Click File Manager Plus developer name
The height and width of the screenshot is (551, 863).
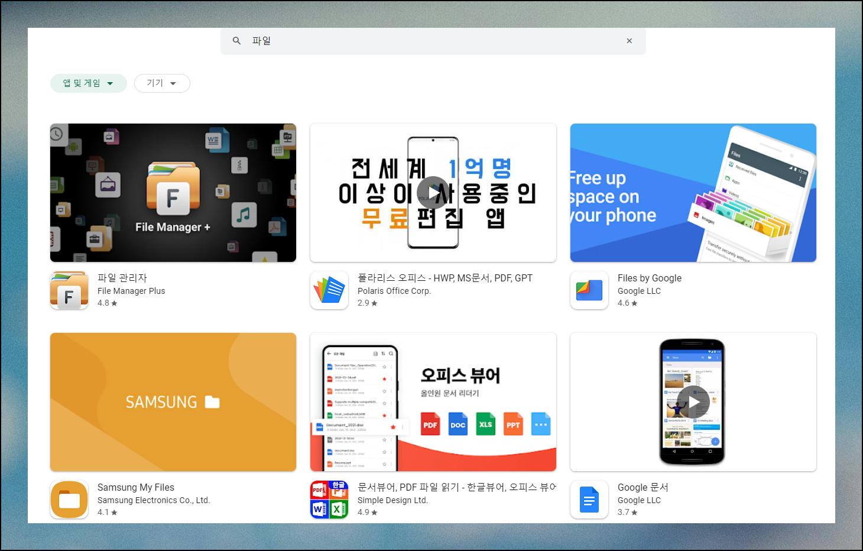tap(131, 291)
